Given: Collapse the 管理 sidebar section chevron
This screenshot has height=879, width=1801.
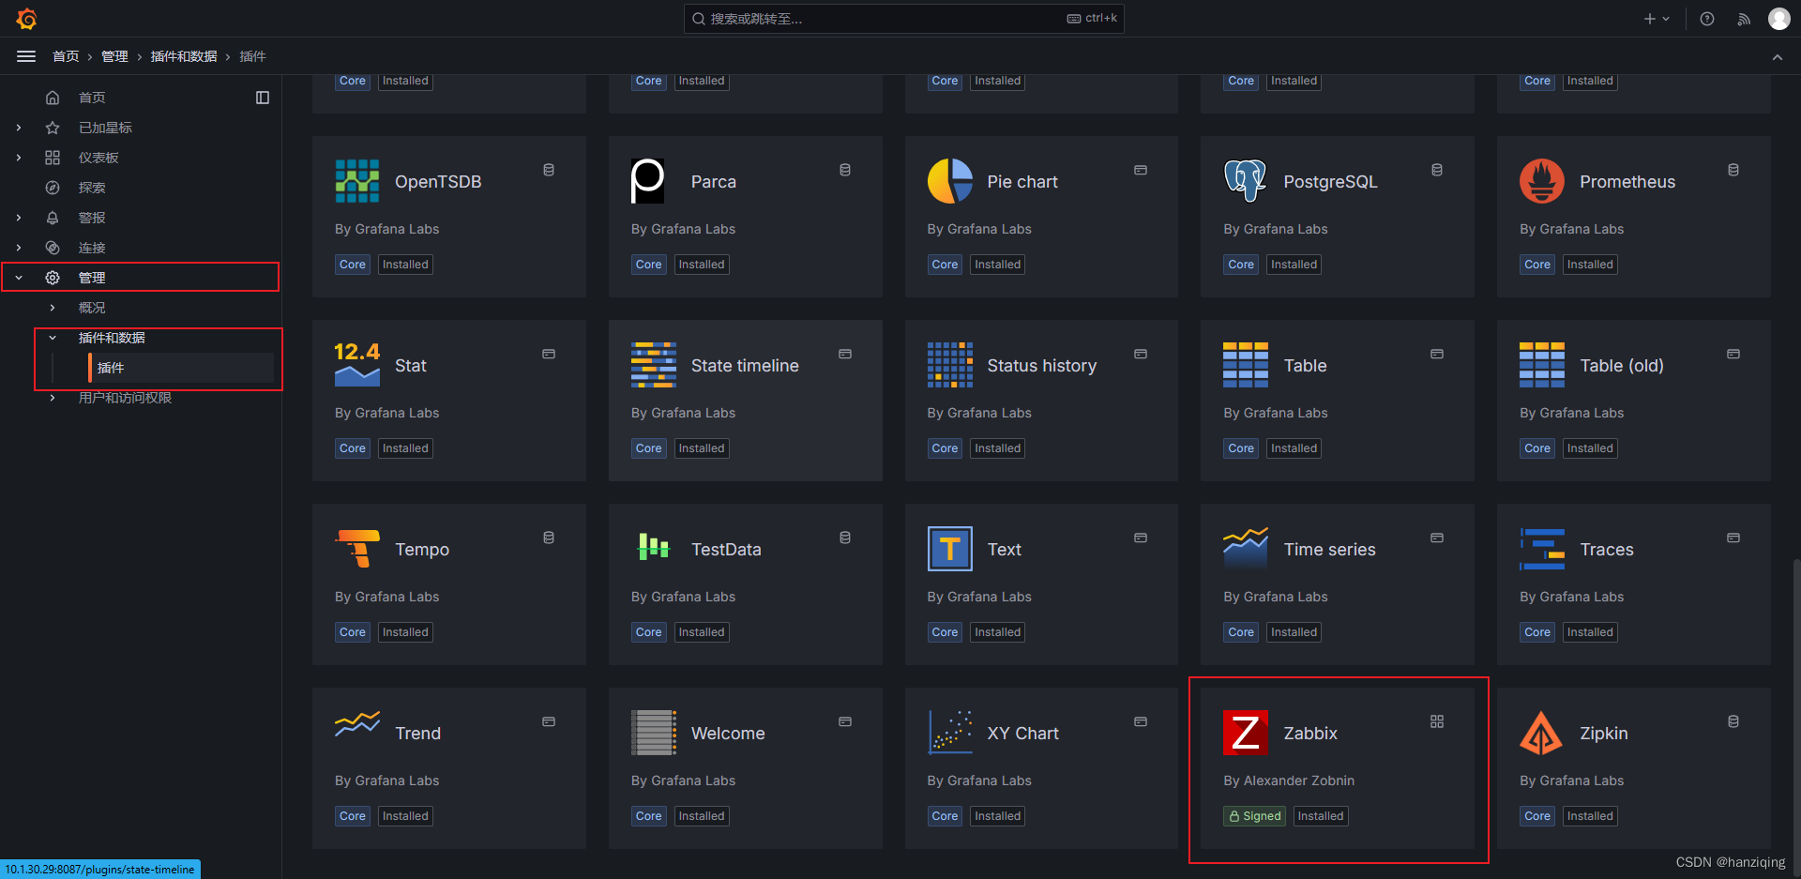Looking at the screenshot, I should pos(19,278).
